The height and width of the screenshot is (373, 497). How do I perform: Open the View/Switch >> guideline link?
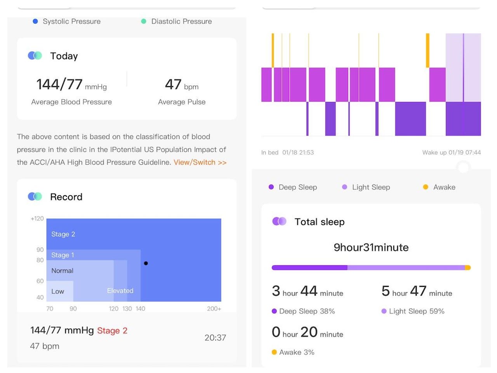pyautogui.click(x=200, y=162)
